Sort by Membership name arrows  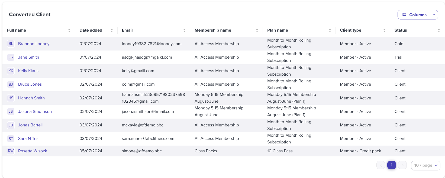pos(257,31)
